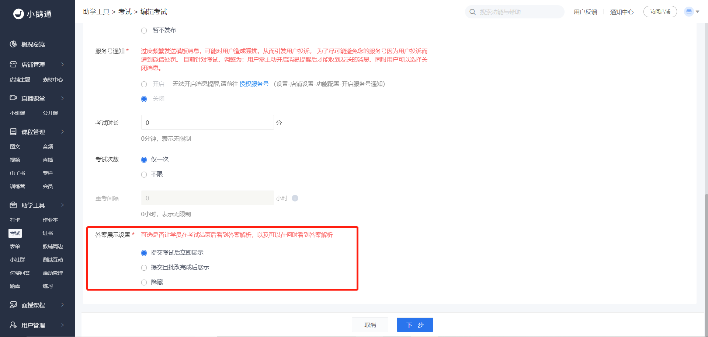Open 证书 sidebar item

coord(48,233)
